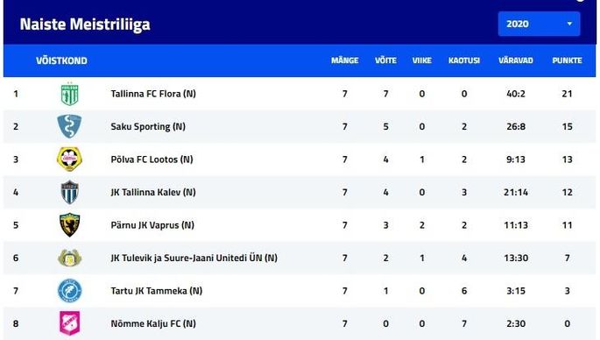The width and height of the screenshot is (600, 340).
Task: Click the Saku Sporting club logo
Action: pyautogui.click(x=69, y=126)
